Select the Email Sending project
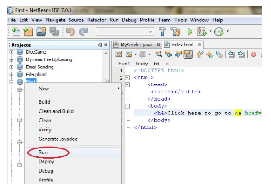Image resolution: width=271 pixels, height=194 pixels. coord(39,67)
